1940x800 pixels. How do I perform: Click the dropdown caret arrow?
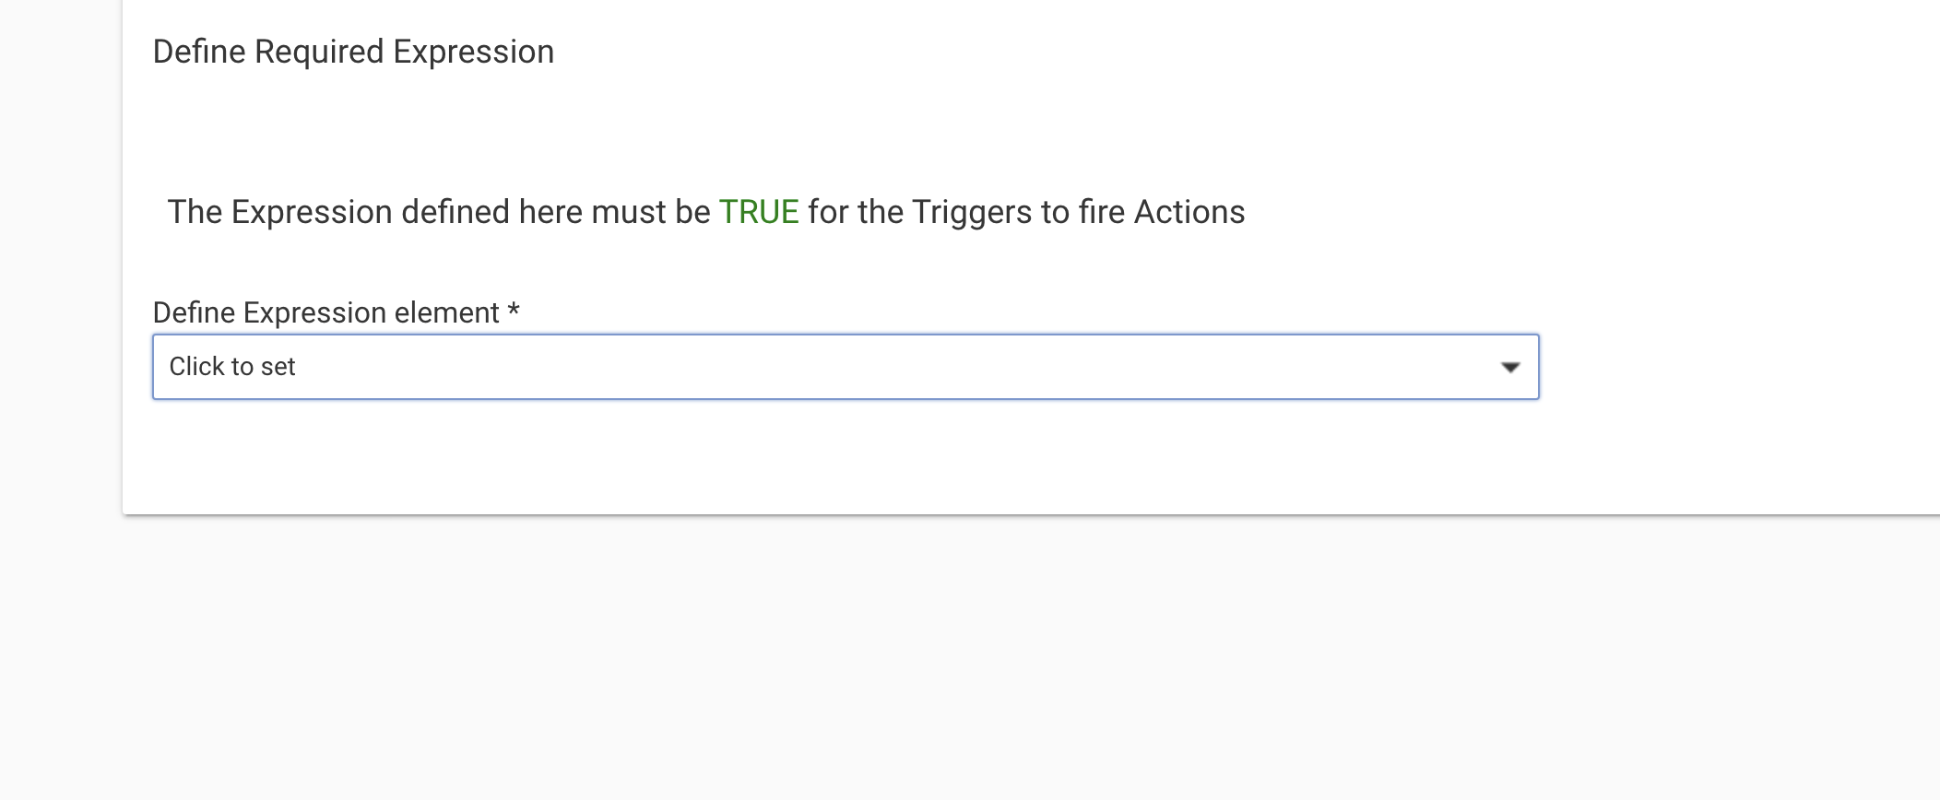tap(1509, 367)
